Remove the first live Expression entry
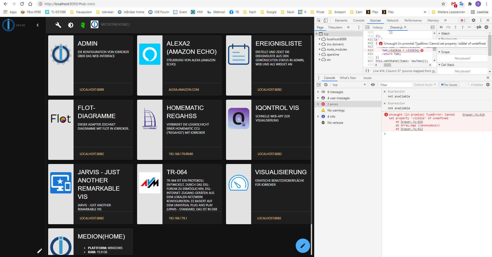 [x=384, y=91]
